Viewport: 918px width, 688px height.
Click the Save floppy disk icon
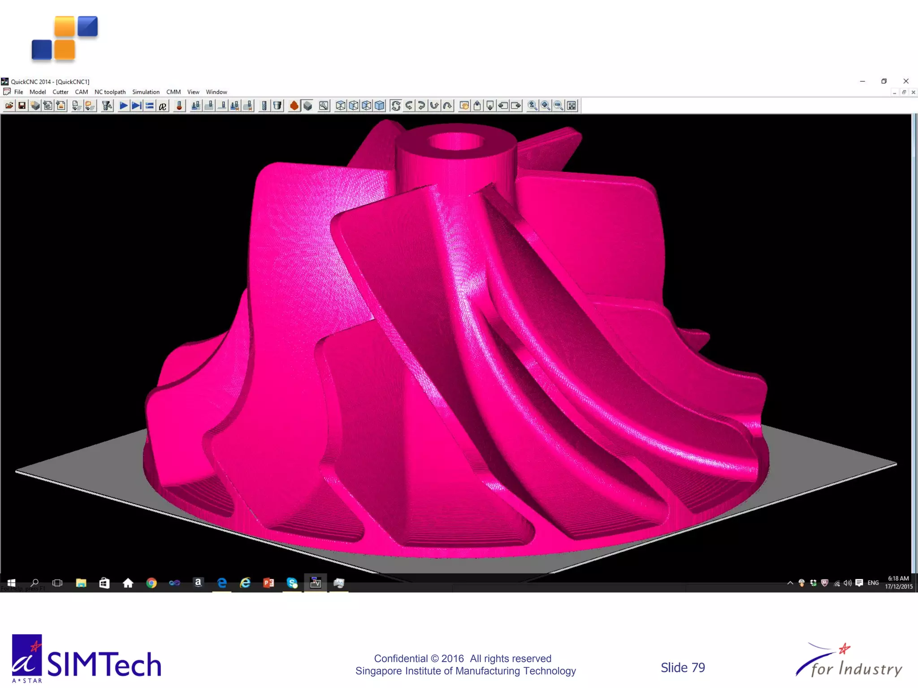coord(22,106)
